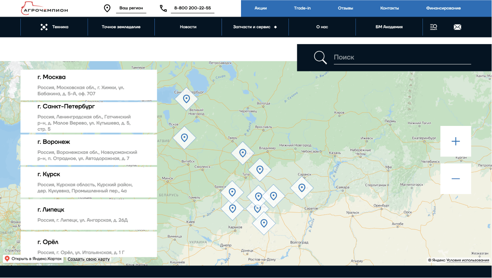The width and height of the screenshot is (492, 278).
Task: Click the phone handset icon
Action: point(163,8)
